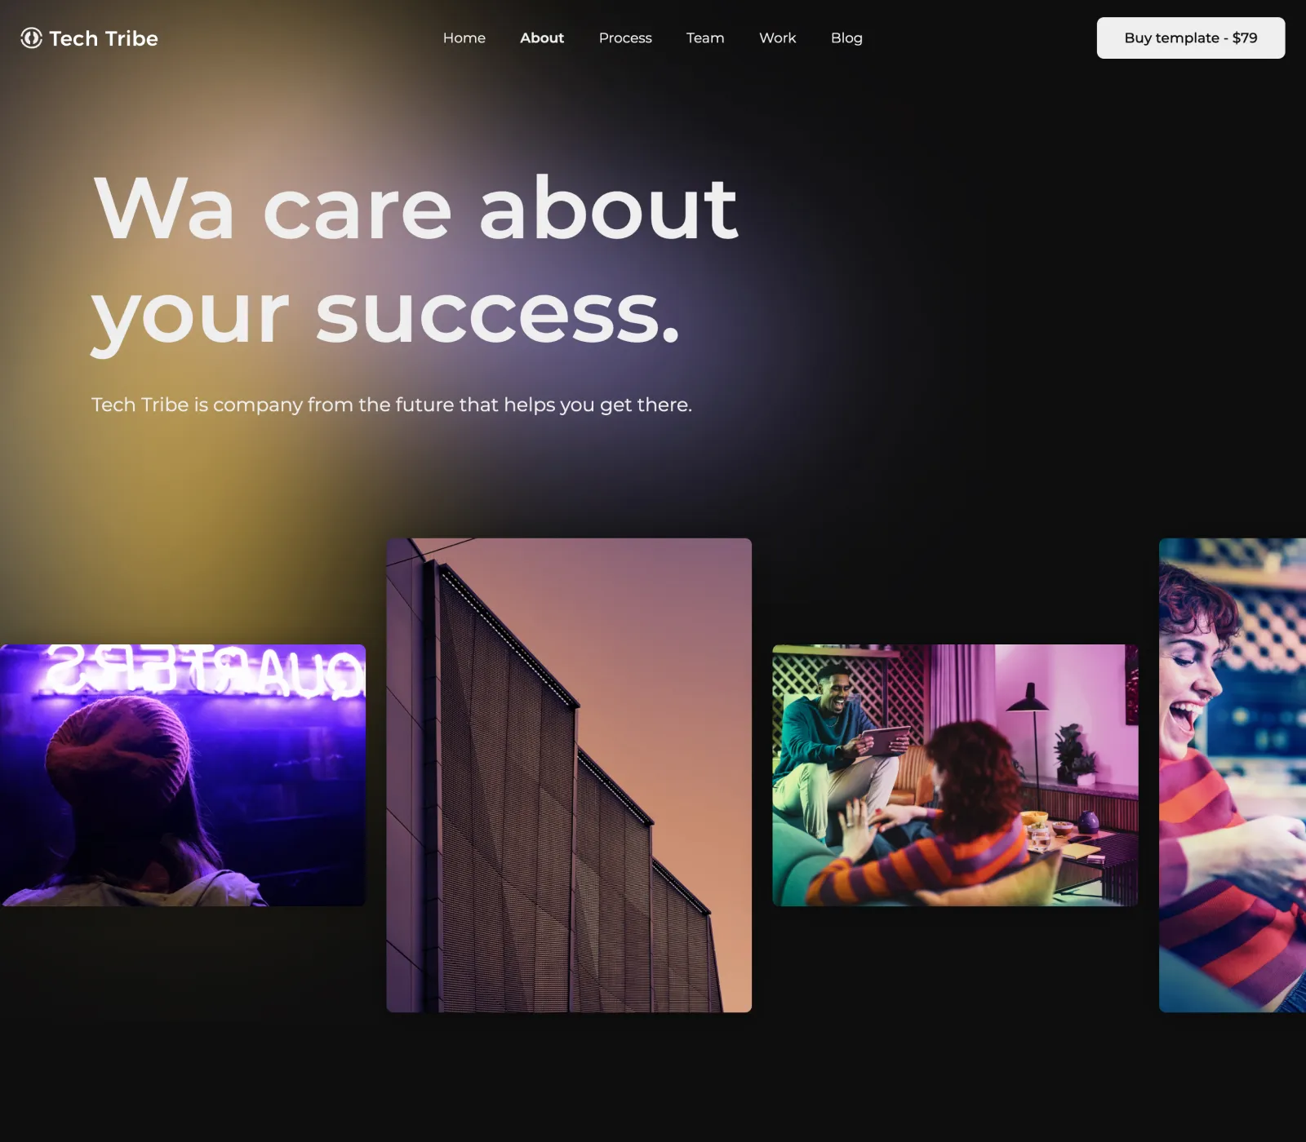Image resolution: width=1306 pixels, height=1142 pixels.
Task: Open the Blog link in navigation
Action: pos(846,38)
